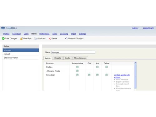Open the Tasks navigation link
This screenshot has height=117, width=156.
[55, 34]
